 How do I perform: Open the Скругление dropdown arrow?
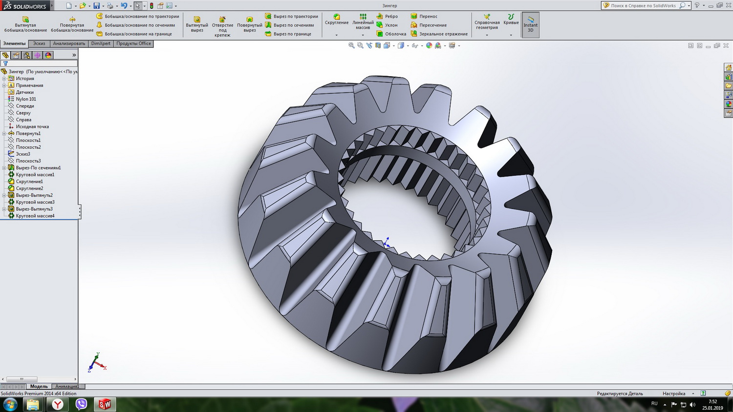click(337, 35)
